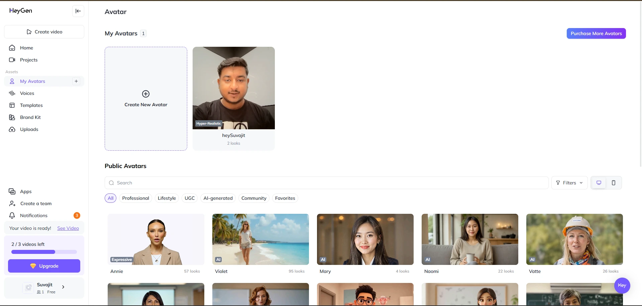
Task: Select the Community filter tab
Action: (x=254, y=198)
